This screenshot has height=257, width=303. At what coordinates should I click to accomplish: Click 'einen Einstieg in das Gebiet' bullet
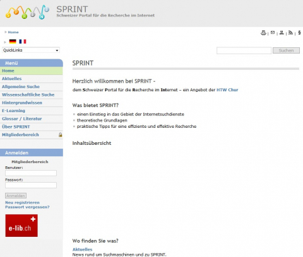(131, 114)
